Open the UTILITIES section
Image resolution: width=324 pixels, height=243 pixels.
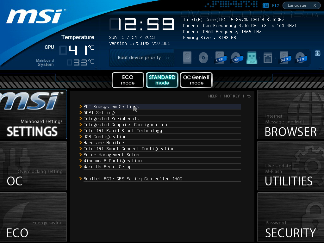click(x=291, y=166)
